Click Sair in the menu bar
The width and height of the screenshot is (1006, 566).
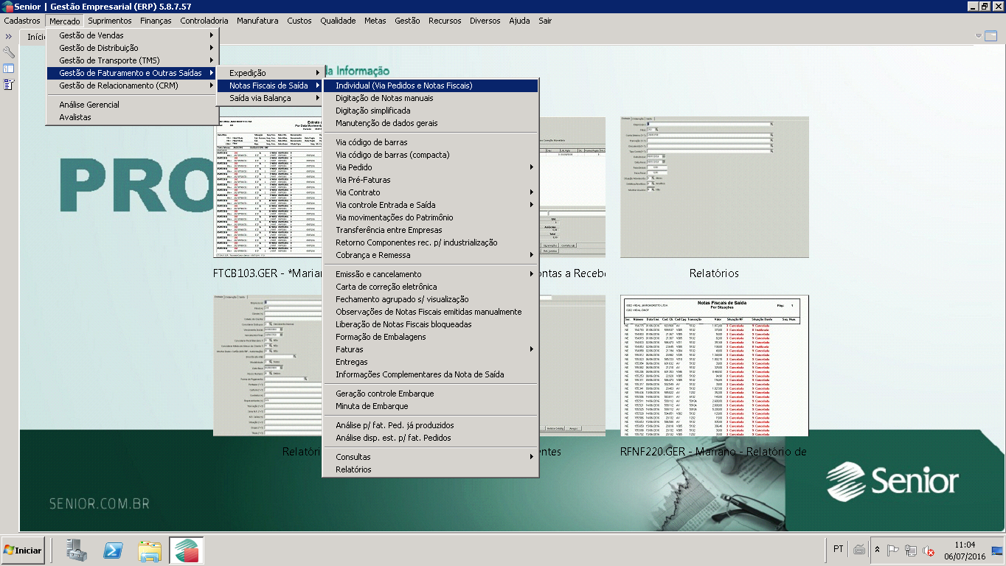click(x=545, y=21)
